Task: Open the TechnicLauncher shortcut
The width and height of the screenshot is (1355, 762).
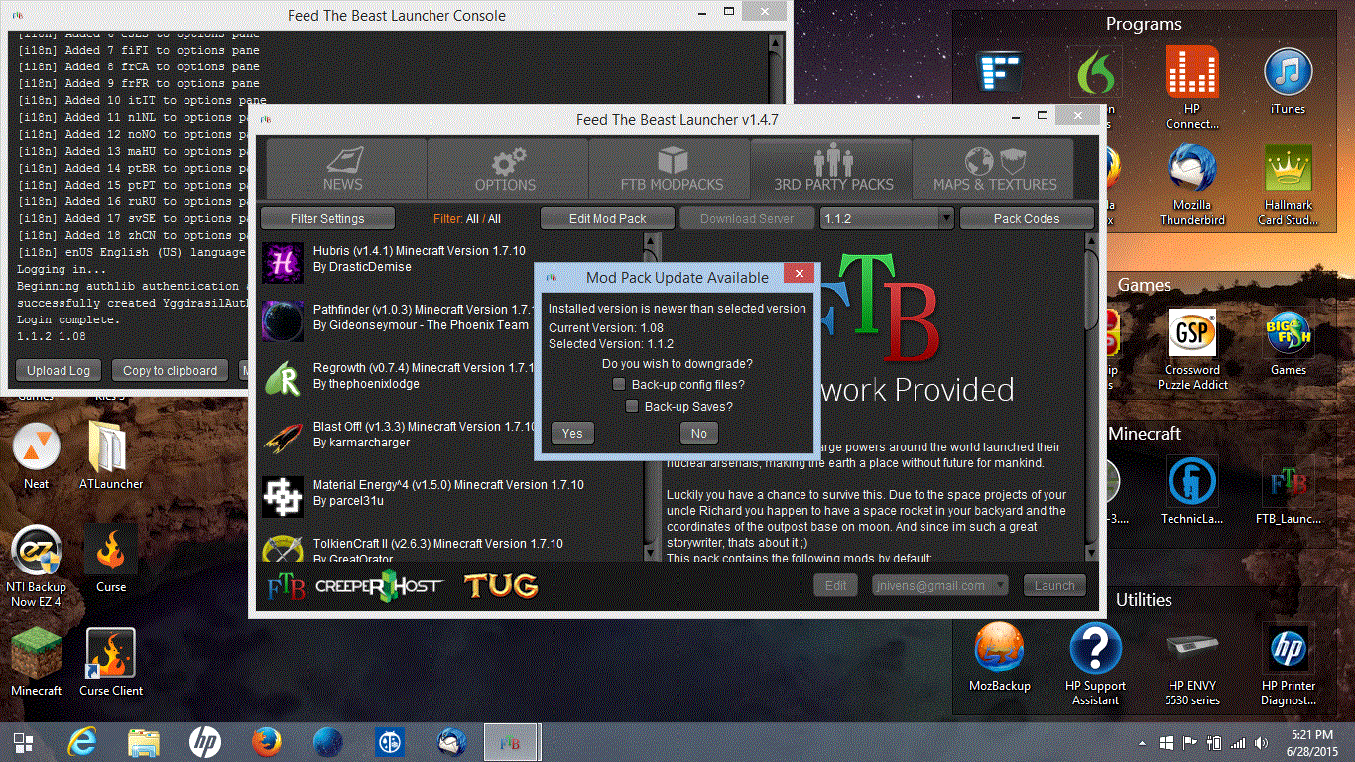Action: pyautogui.click(x=1191, y=490)
